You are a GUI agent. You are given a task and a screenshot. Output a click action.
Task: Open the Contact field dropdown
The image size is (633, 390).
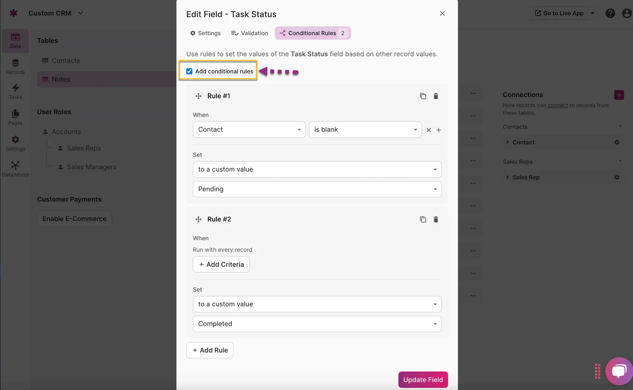coord(249,130)
